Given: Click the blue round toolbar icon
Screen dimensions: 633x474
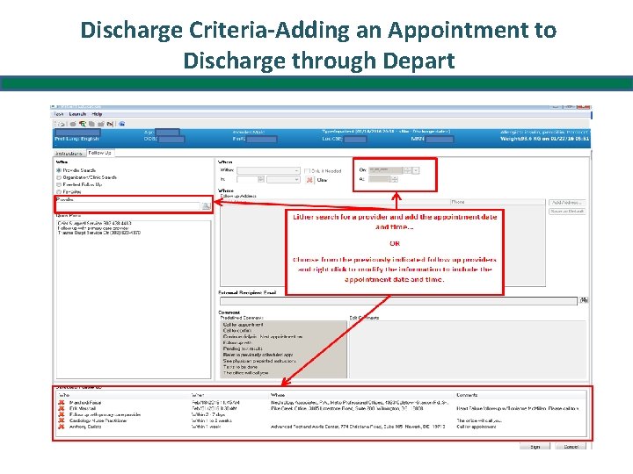Looking at the screenshot, I should [x=122, y=124].
